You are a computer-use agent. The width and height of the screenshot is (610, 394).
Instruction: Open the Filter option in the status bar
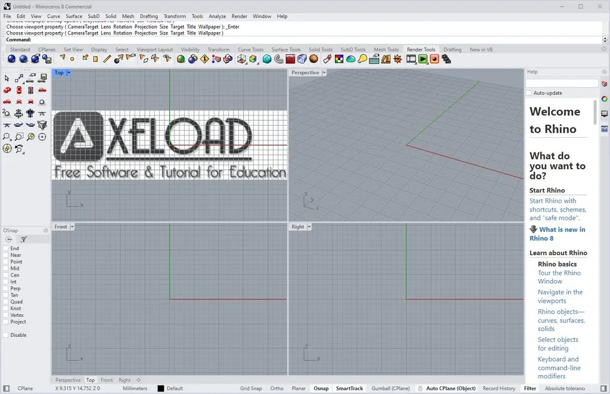coord(530,388)
